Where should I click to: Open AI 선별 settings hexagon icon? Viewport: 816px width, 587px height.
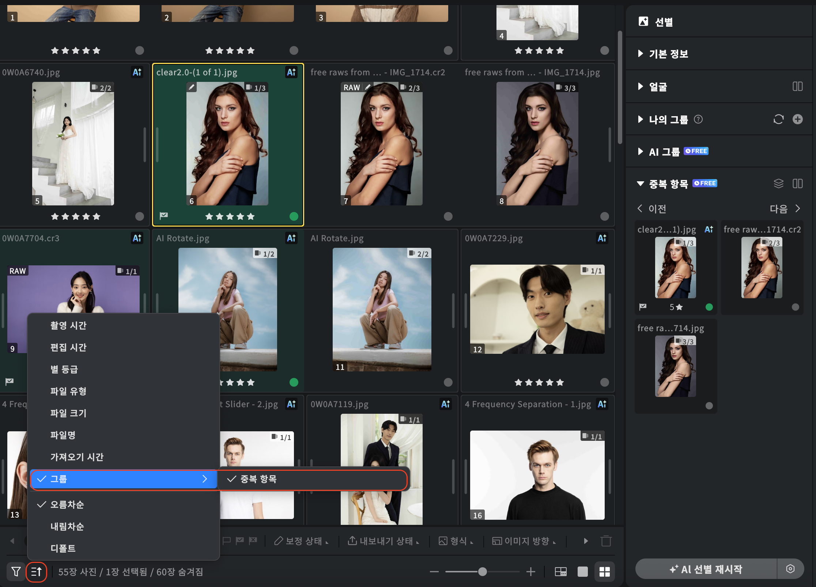790,569
